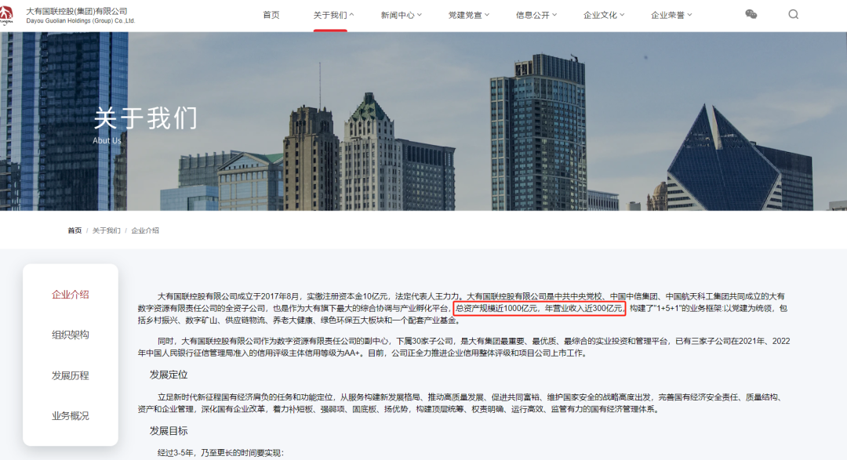Select 组织架构 in the sidebar
The image size is (847, 460).
coord(71,335)
